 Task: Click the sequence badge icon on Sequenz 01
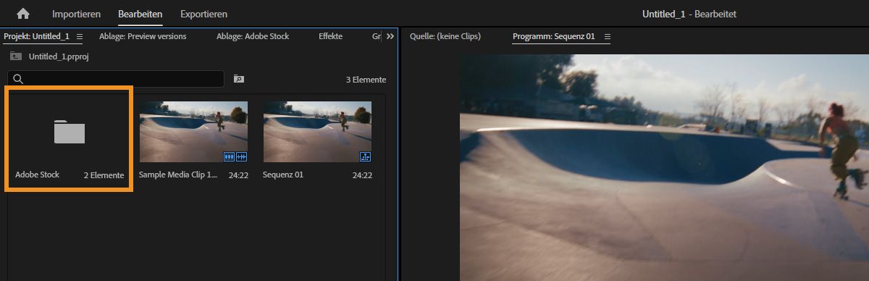(365, 156)
